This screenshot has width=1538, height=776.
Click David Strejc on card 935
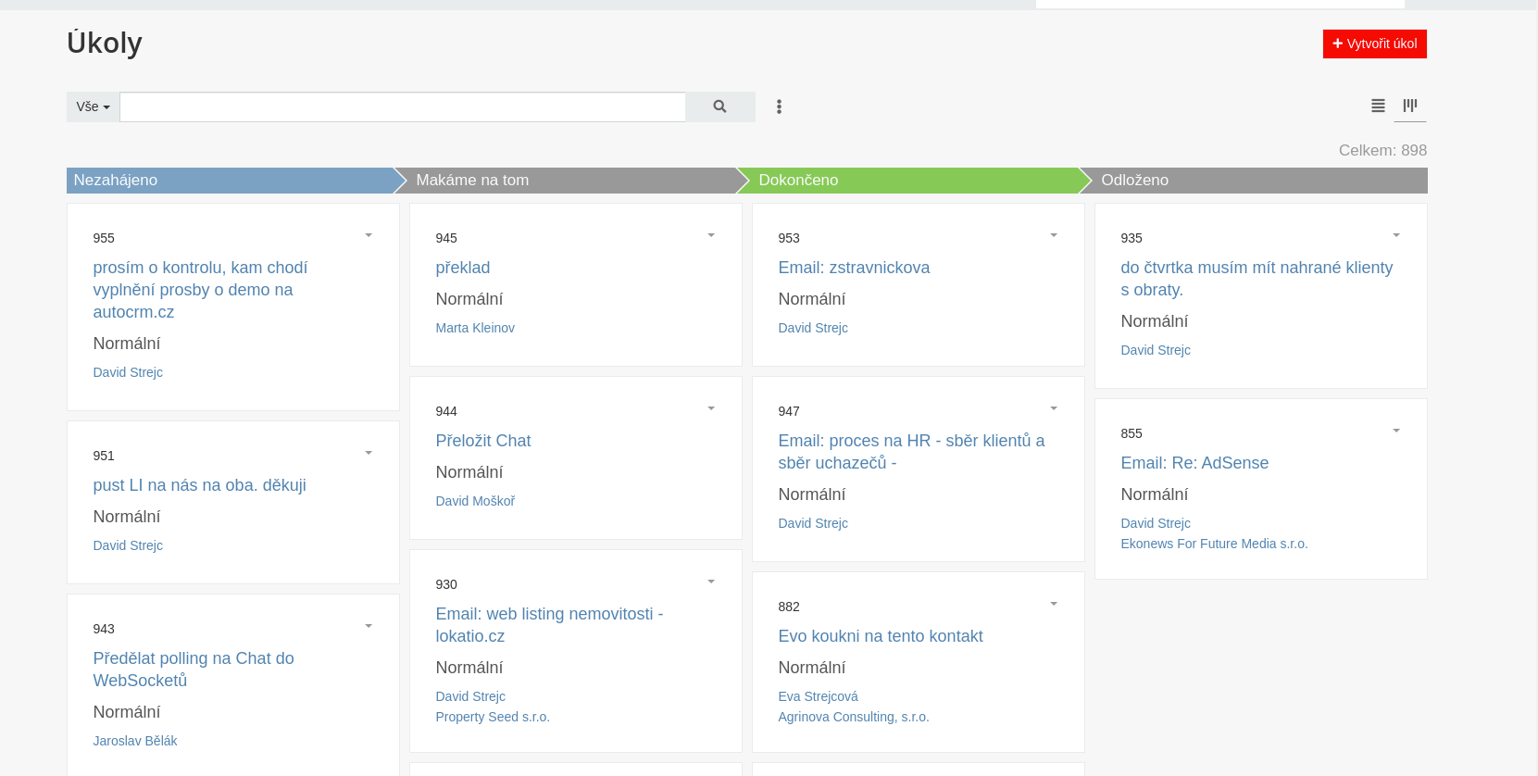click(x=1156, y=350)
